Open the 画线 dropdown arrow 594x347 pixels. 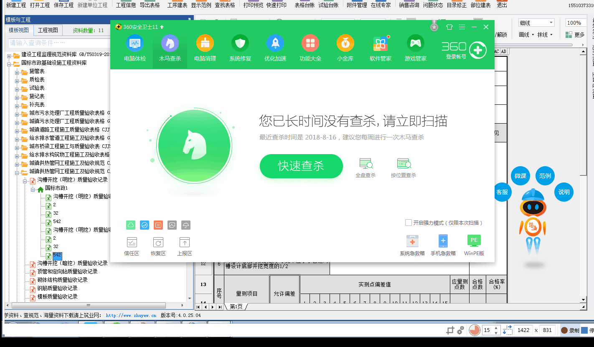(x=532, y=35)
